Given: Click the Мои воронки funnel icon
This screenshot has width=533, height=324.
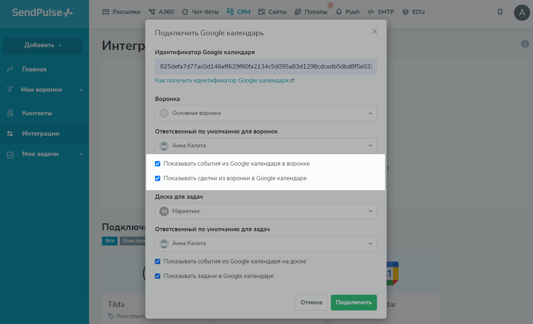Looking at the screenshot, I should tap(10, 90).
